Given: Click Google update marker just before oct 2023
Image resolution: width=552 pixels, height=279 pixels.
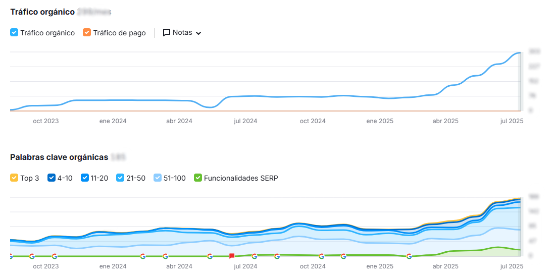Looking at the screenshot, I should [32, 256].
